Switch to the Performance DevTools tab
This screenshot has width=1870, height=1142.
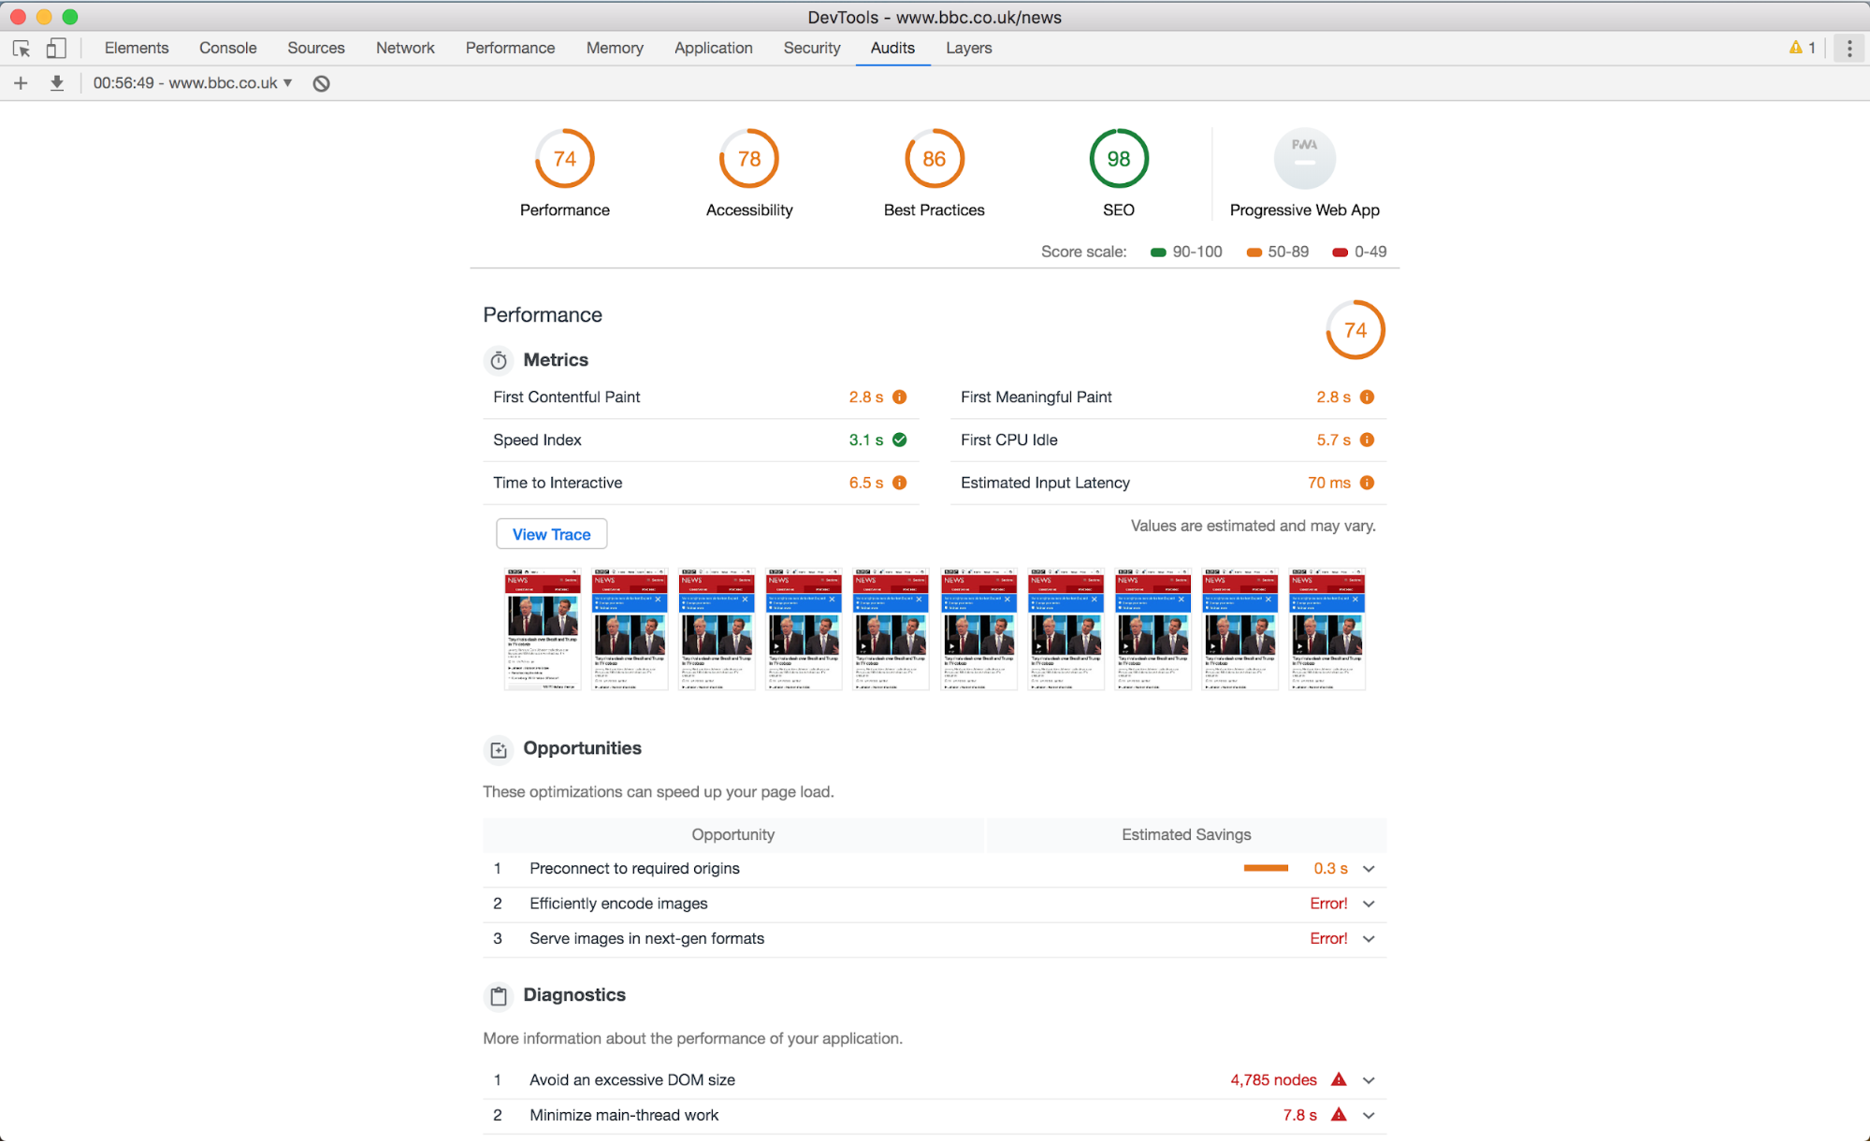pos(509,47)
